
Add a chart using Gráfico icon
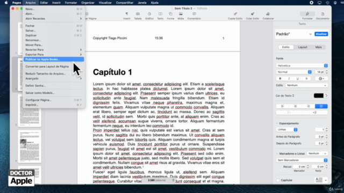[x=149, y=16]
